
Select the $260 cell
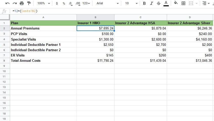140,55
